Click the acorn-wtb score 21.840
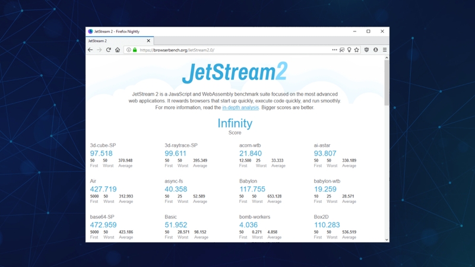Image resolution: width=475 pixels, height=267 pixels. coord(250,154)
